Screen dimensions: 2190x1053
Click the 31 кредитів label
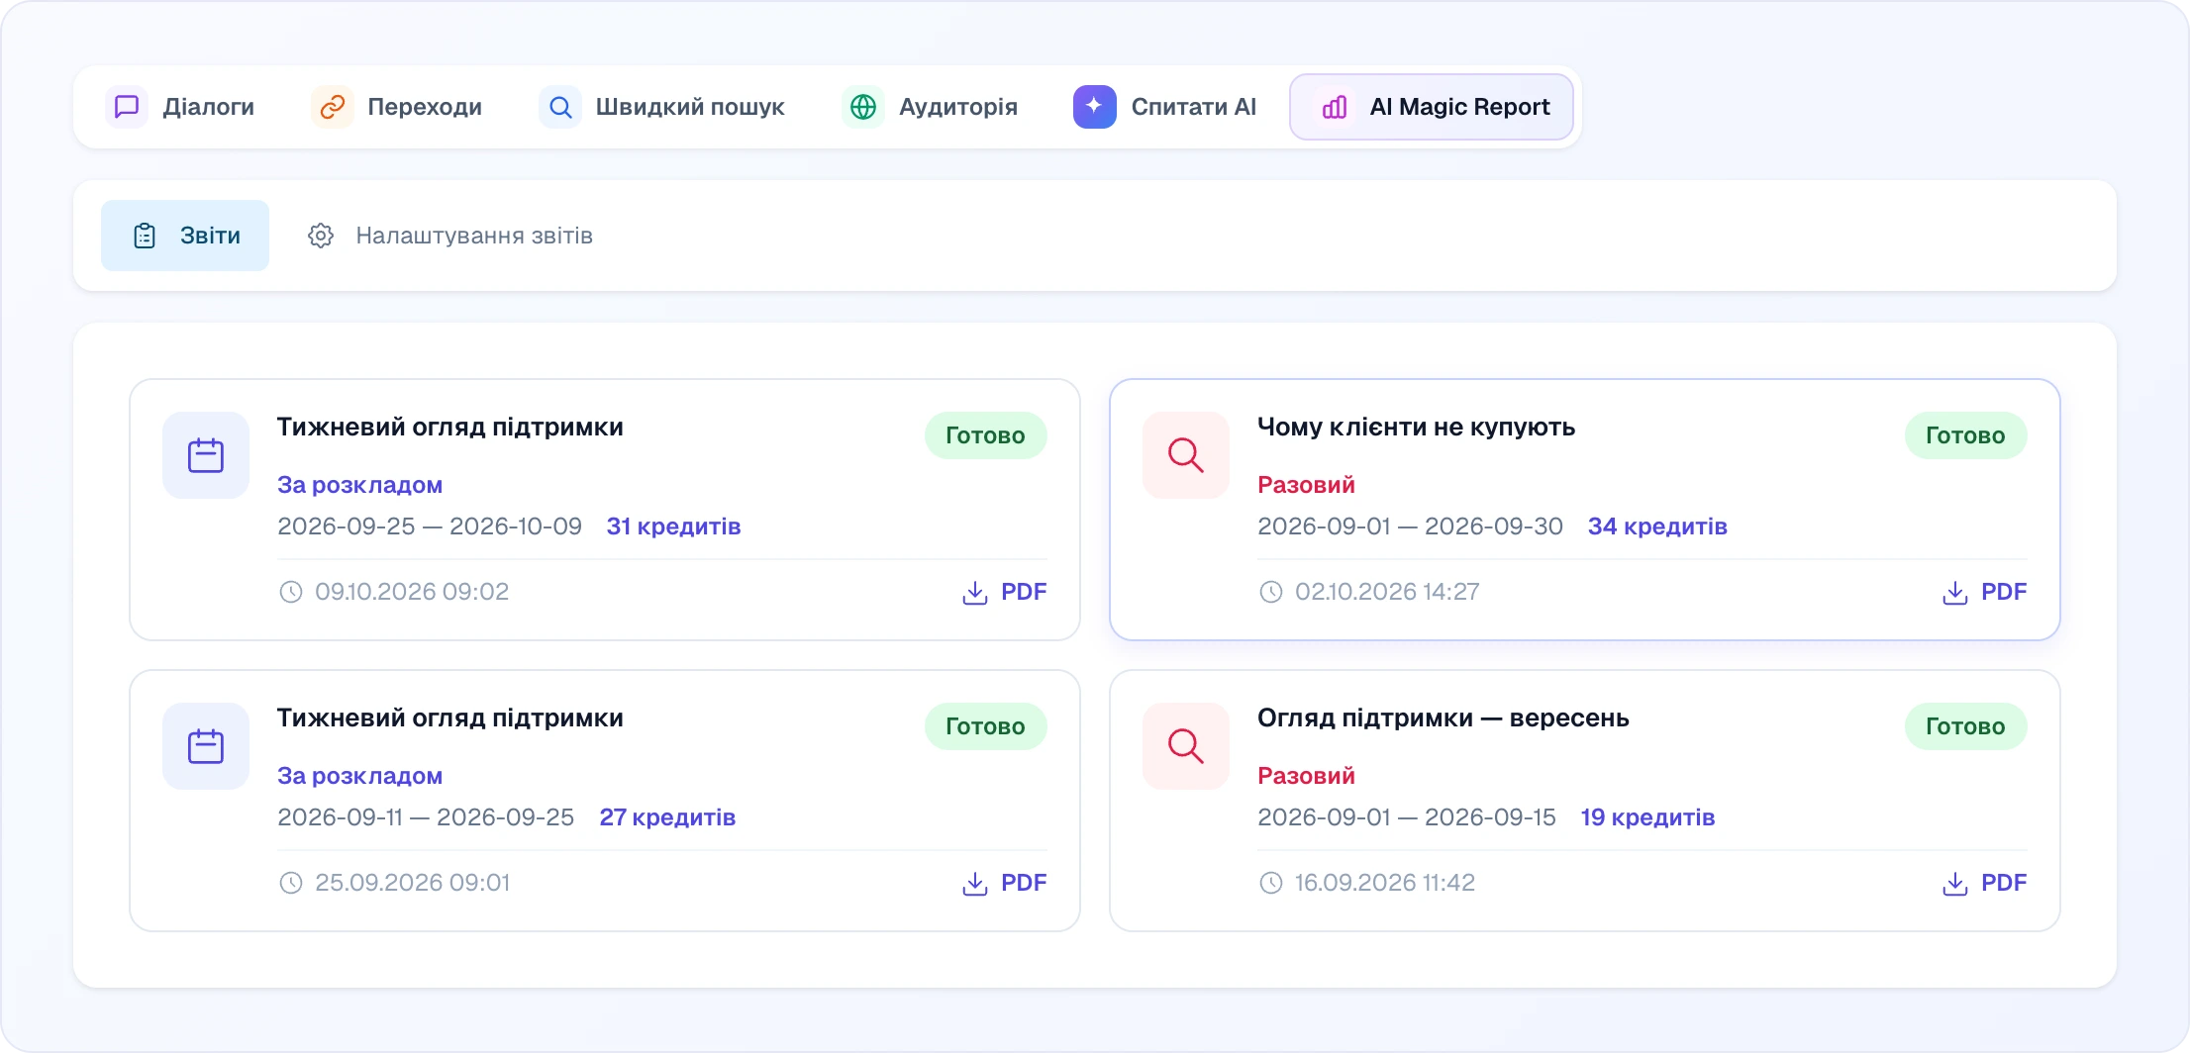point(673,526)
